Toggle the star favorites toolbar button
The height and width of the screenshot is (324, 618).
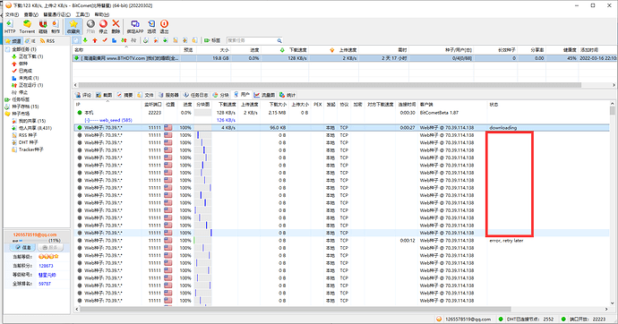point(73,26)
